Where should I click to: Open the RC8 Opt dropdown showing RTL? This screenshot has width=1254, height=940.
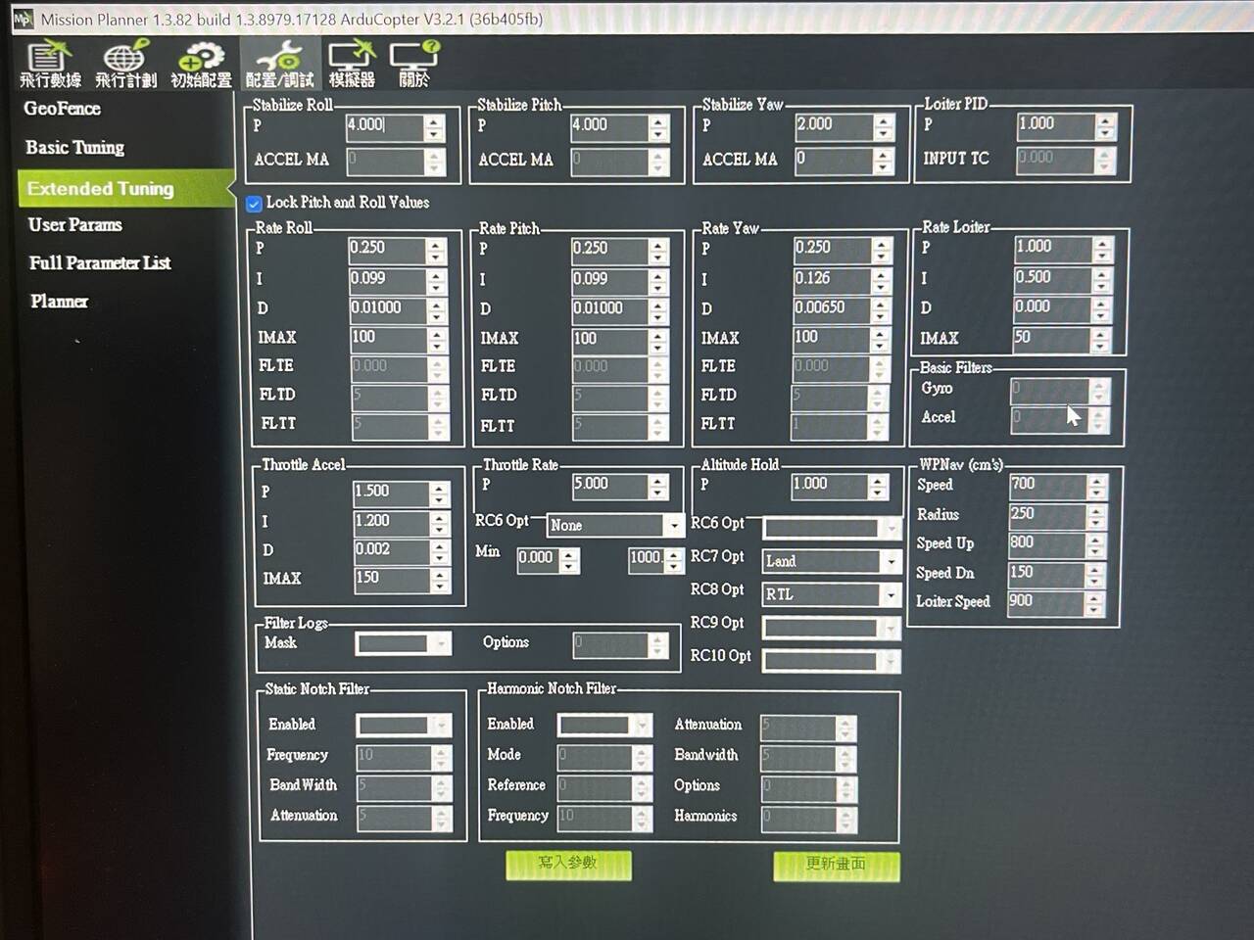pos(890,594)
